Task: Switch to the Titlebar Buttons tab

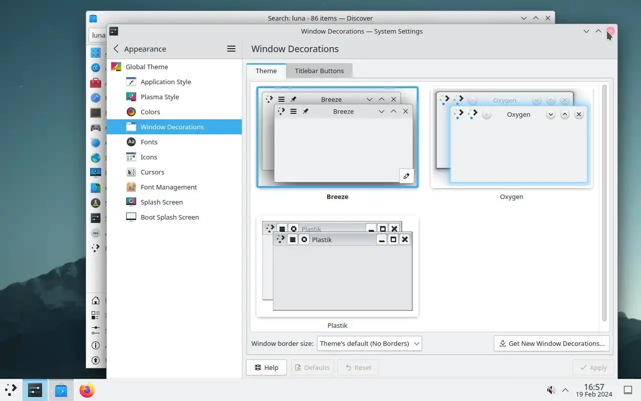Action: [x=319, y=71]
